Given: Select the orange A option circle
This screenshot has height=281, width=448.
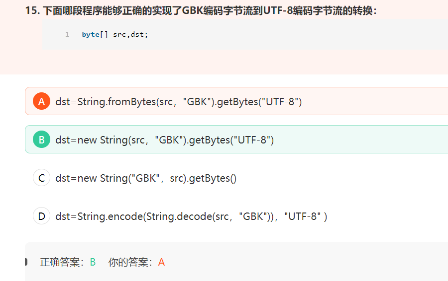Looking at the screenshot, I should (x=41, y=101).
